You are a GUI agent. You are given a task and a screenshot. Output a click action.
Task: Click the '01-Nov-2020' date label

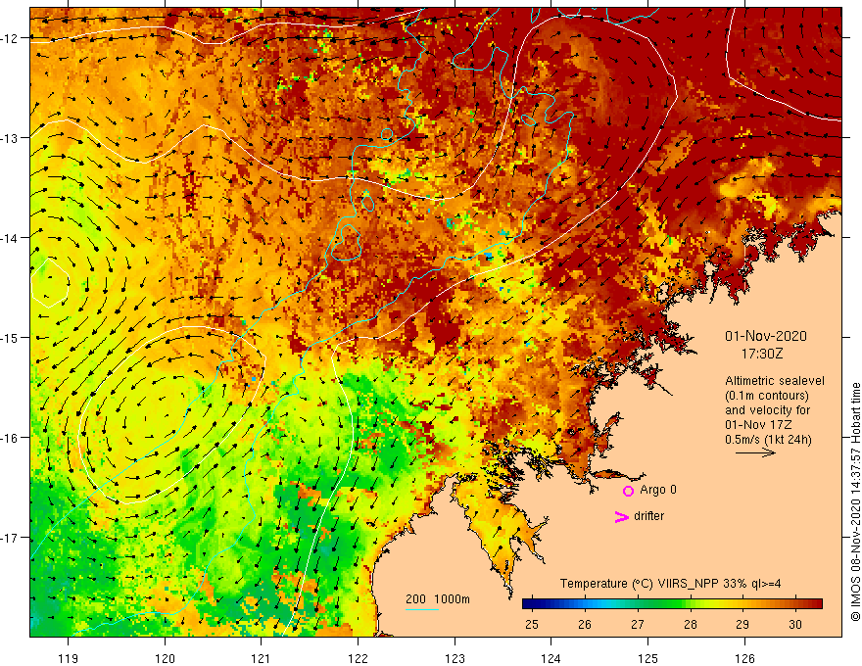tap(766, 336)
